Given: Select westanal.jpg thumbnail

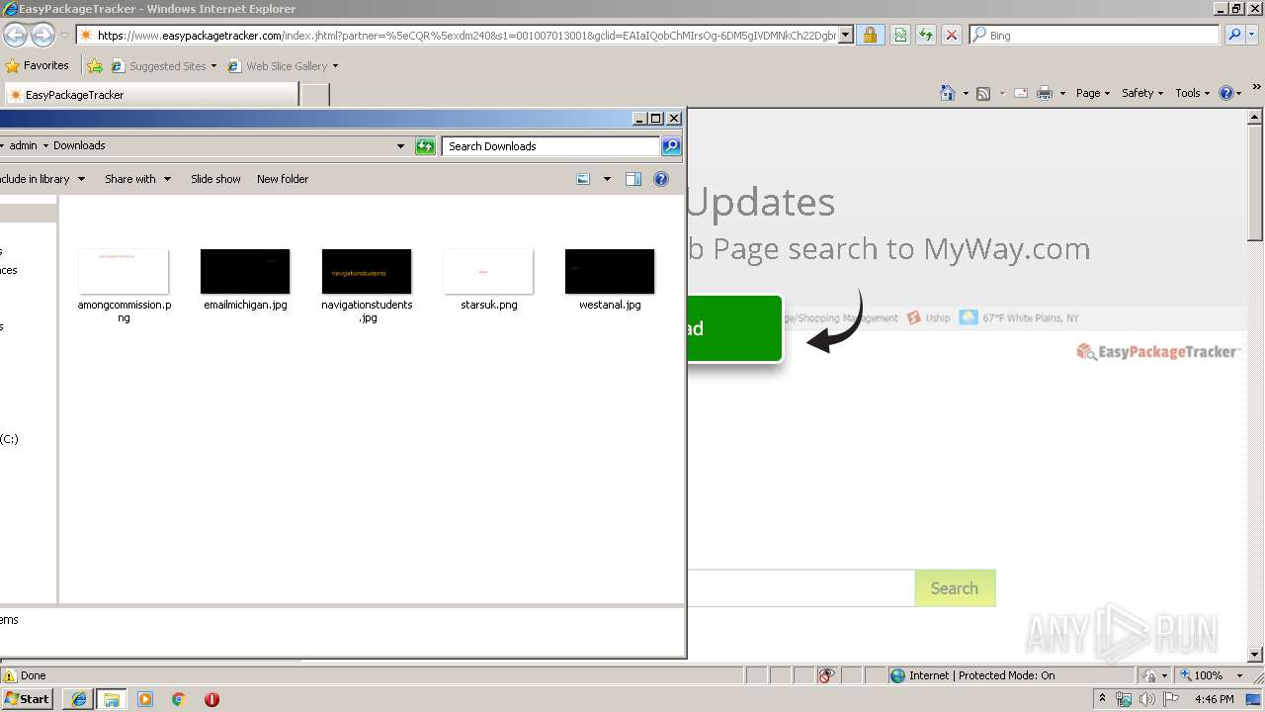Looking at the screenshot, I should (x=610, y=271).
